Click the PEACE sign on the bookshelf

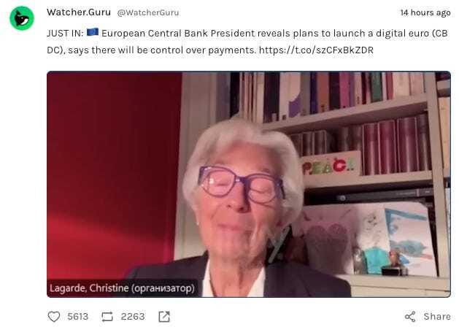[x=331, y=166]
